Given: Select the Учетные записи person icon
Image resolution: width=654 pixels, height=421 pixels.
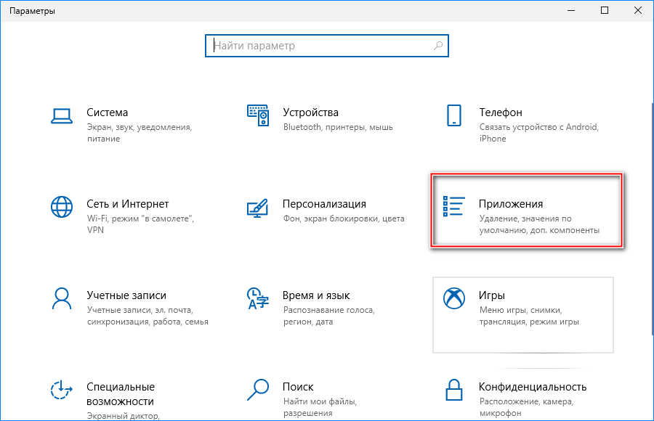Looking at the screenshot, I should coord(62,298).
